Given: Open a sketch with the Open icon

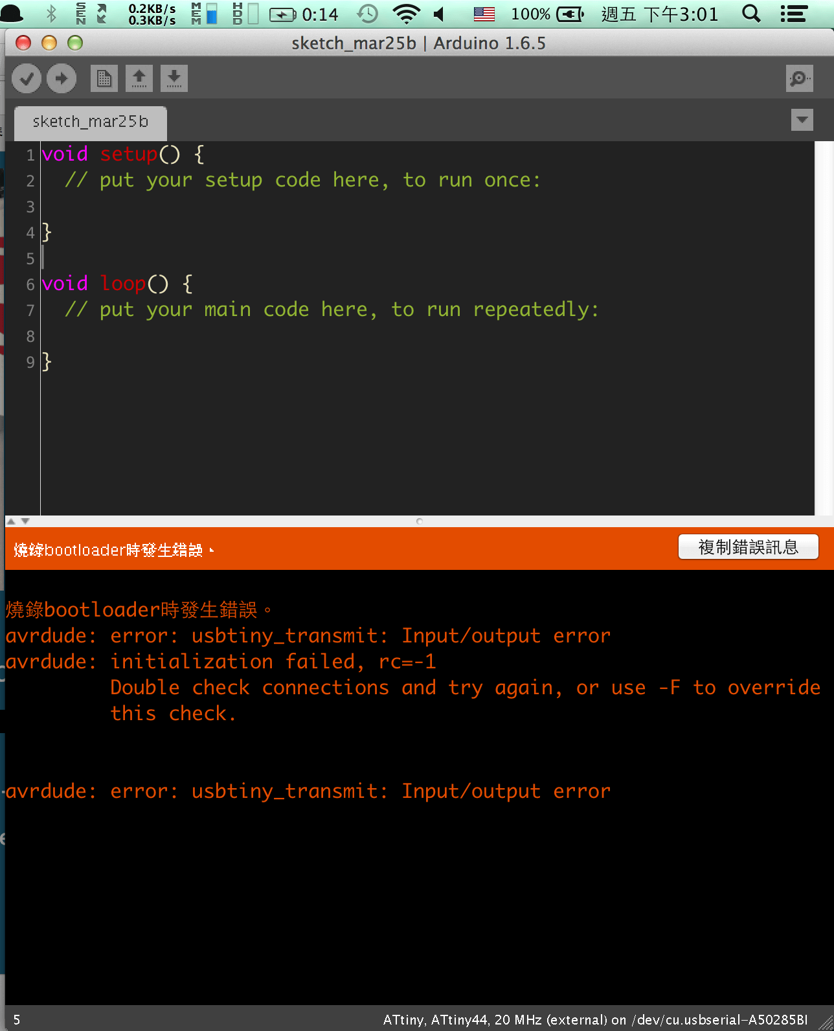Looking at the screenshot, I should tap(139, 79).
